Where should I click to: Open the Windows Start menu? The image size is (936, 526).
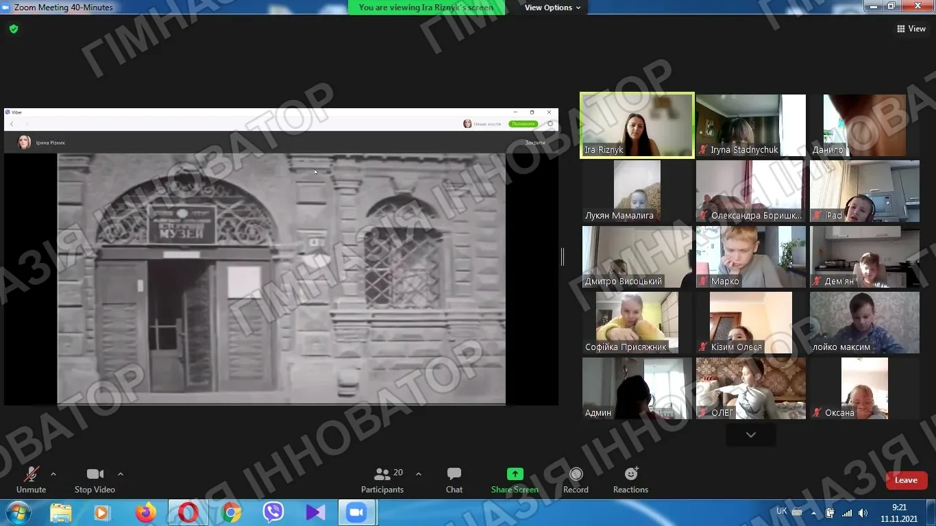pos(17,512)
